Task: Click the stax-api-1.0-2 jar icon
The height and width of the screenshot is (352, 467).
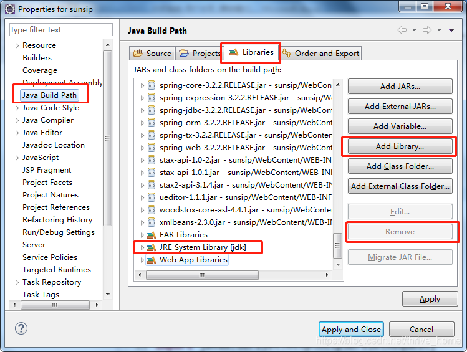Action: (x=152, y=160)
